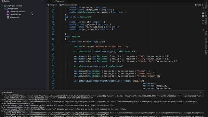Click the Connected Services folder icon
This screenshot has height=117, width=208.
(8, 12)
